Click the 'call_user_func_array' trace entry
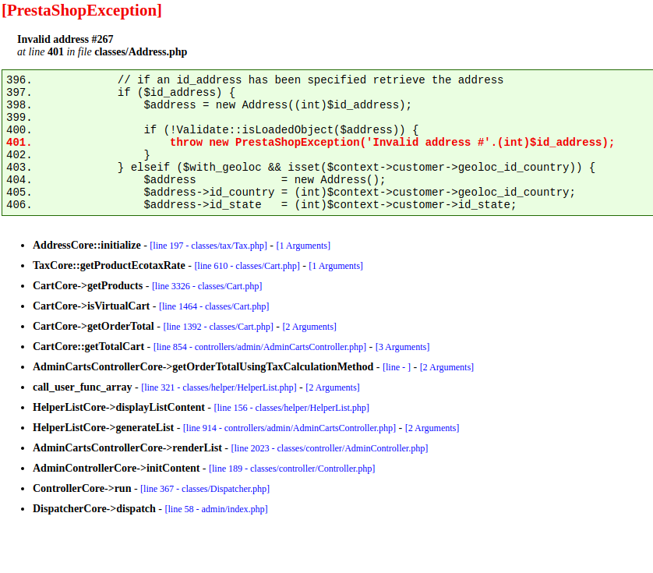 click(83, 387)
